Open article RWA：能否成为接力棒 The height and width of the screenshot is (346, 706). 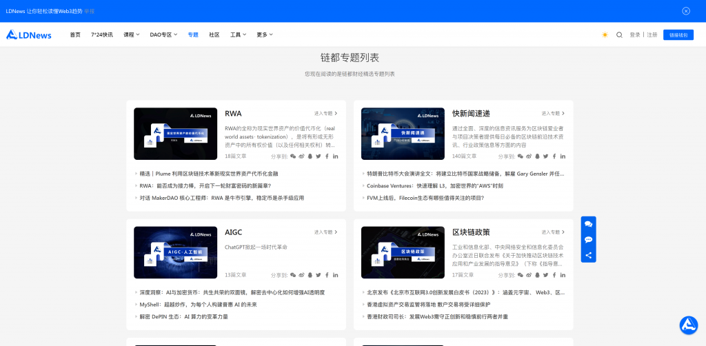(x=205, y=186)
